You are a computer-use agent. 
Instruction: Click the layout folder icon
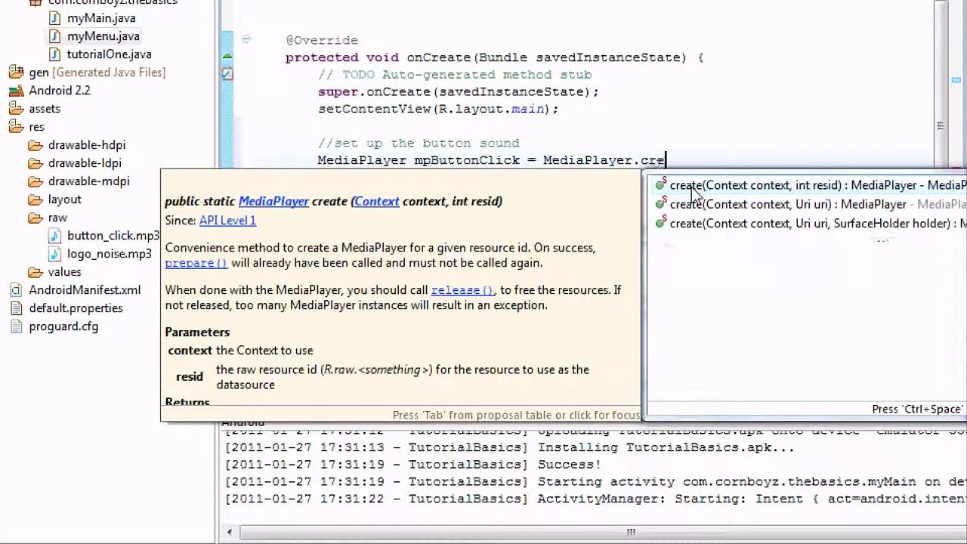[x=36, y=199]
